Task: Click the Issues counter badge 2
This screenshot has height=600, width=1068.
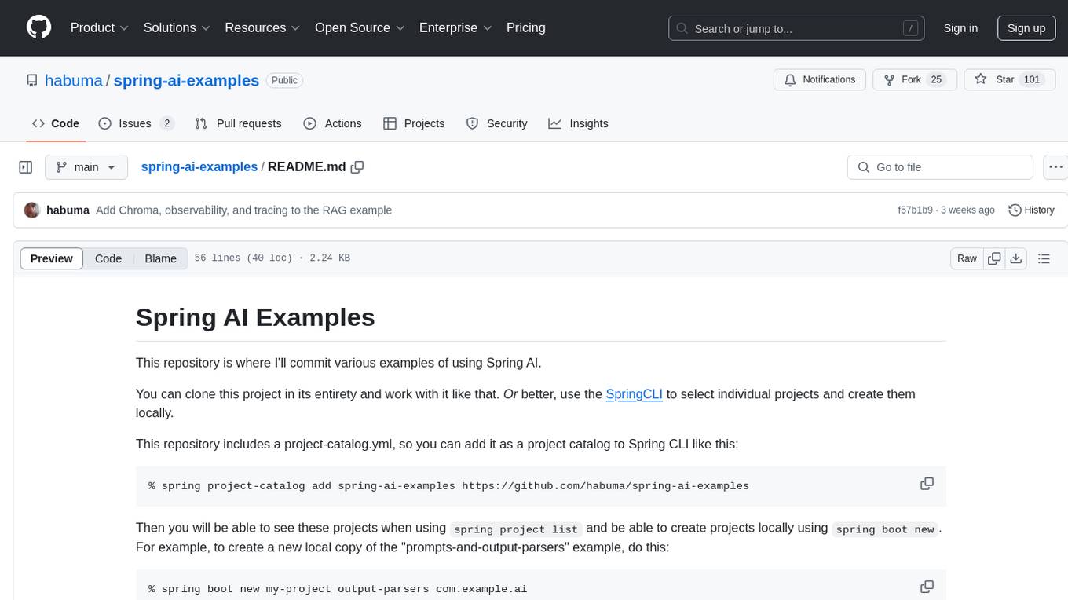Action: 166,123
